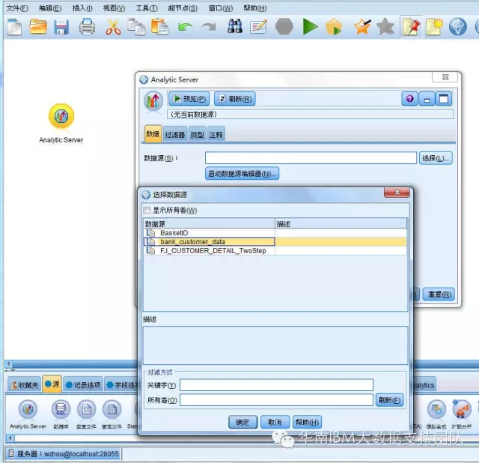Click the 帮助(H) button in data source dialog
Image resolution: width=479 pixels, height=463 pixels.
click(307, 422)
